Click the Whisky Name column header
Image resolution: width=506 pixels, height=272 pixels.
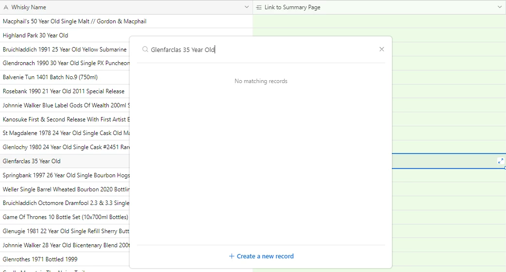[x=126, y=7]
